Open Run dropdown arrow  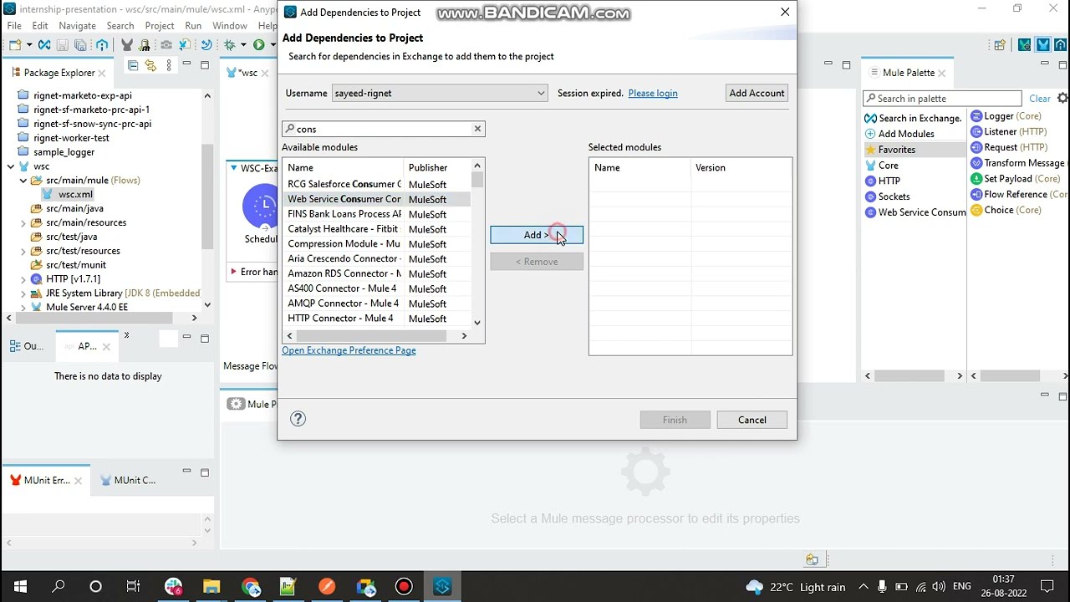[x=272, y=44]
